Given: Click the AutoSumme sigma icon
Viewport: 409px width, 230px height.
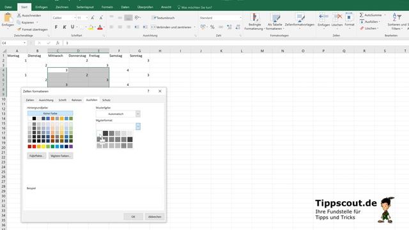Looking at the screenshot, I should [362, 15].
